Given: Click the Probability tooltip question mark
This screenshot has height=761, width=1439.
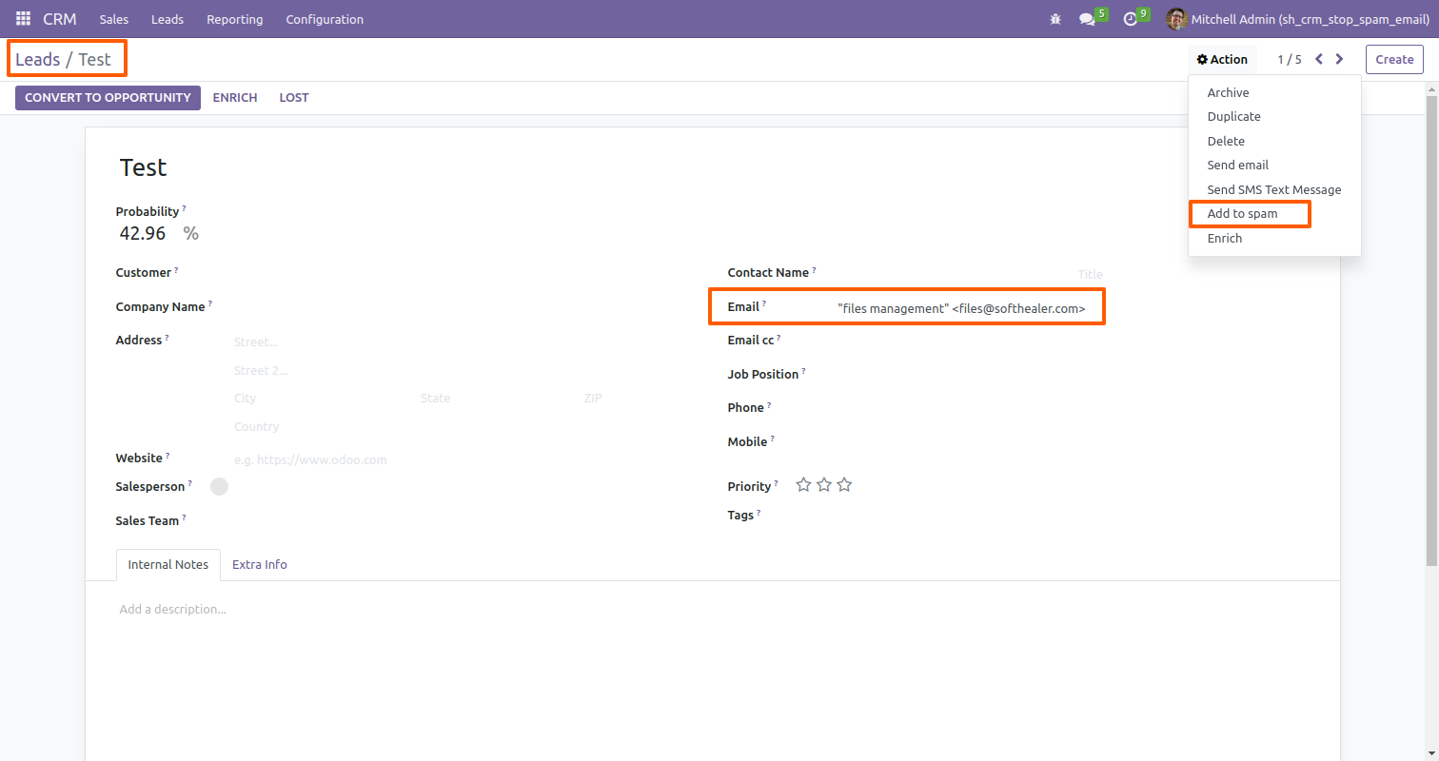Looking at the screenshot, I should point(184,208).
